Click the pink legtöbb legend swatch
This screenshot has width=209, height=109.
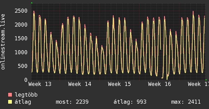10,95
